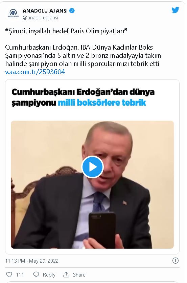Image resolution: width=187 pixels, height=283 pixels.
Task: Open the 11:13 PM · May 20, 2022 timestamp
Action: tap(32, 261)
